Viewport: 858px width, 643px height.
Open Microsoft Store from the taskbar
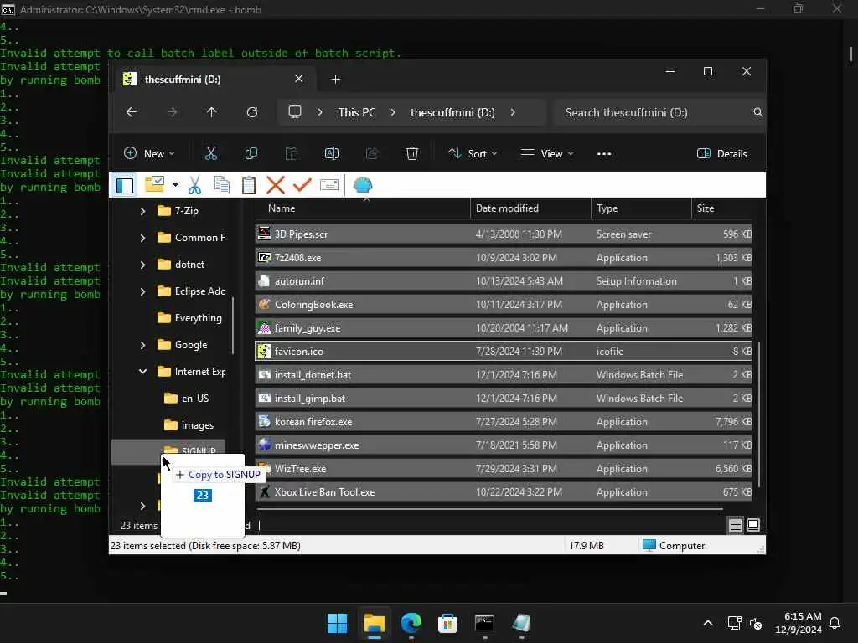click(x=447, y=623)
